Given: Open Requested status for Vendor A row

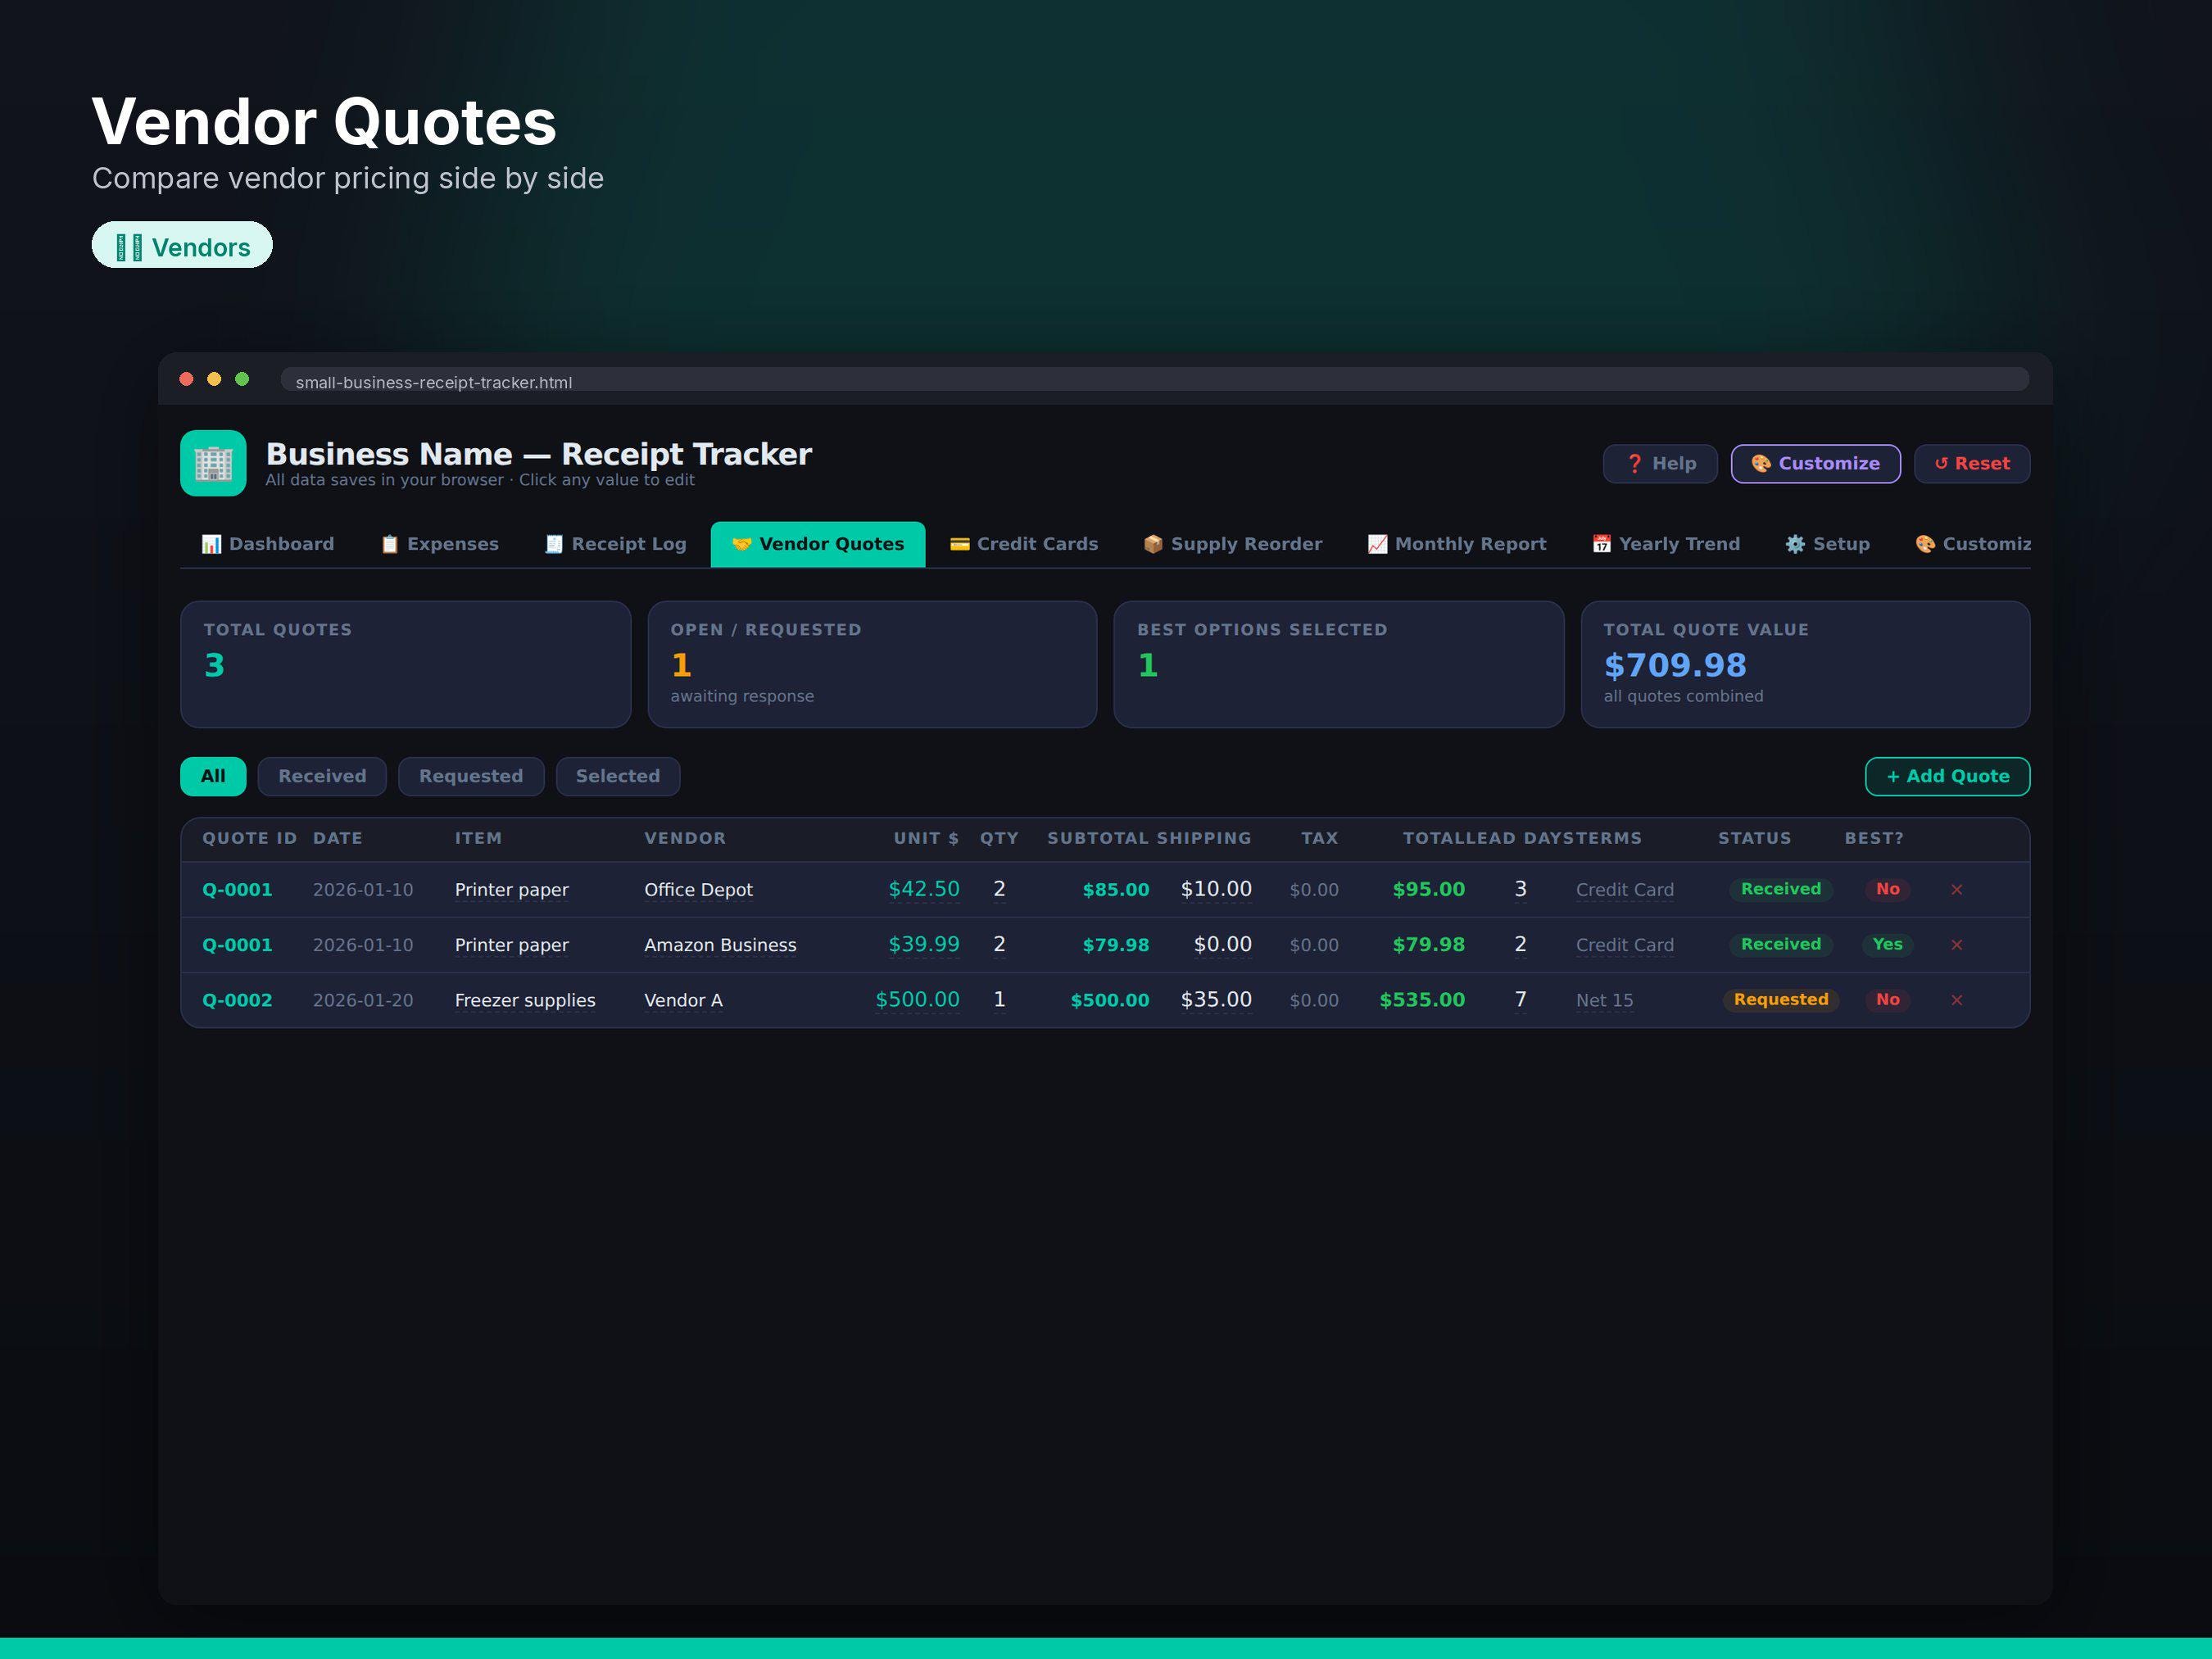Looking at the screenshot, I should (x=1781, y=999).
